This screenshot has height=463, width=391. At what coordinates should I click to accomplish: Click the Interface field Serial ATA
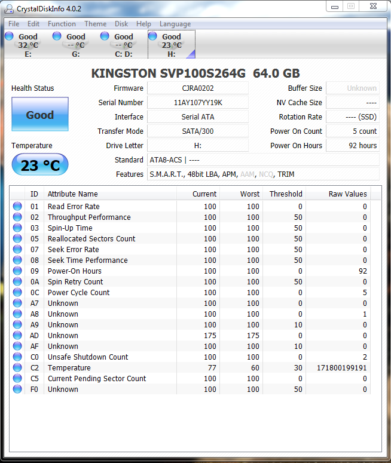point(198,116)
